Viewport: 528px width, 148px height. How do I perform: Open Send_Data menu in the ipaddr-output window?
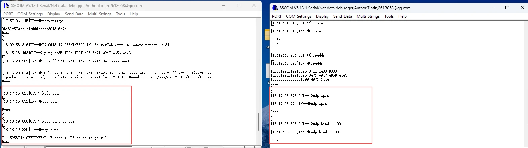coord(342,16)
